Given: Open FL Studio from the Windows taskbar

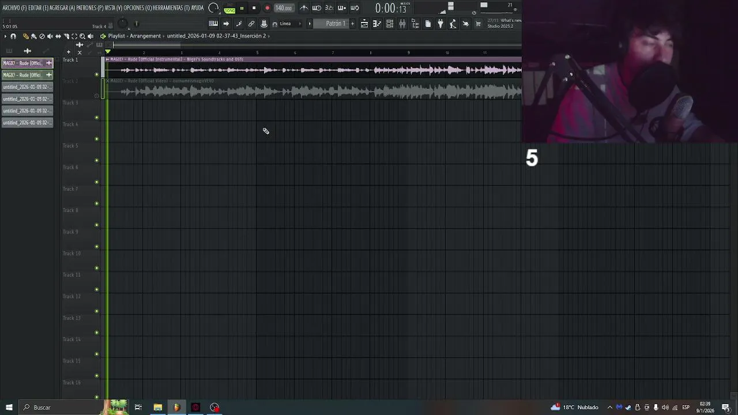Looking at the screenshot, I should pyautogui.click(x=176, y=408).
